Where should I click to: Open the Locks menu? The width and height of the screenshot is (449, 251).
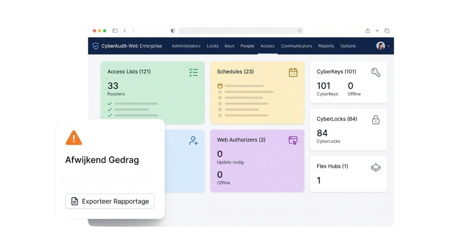pos(212,46)
